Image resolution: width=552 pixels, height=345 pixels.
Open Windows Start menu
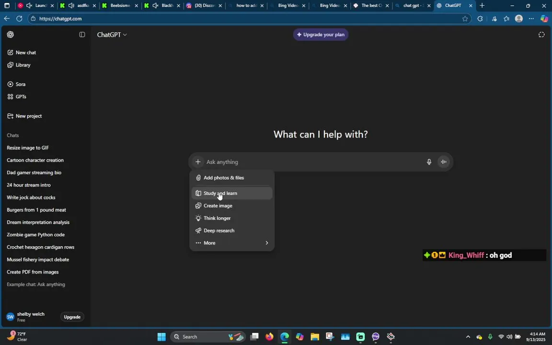161,337
